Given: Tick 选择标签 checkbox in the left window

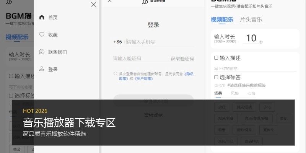Looking at the screenshot, I should [11, 96].
